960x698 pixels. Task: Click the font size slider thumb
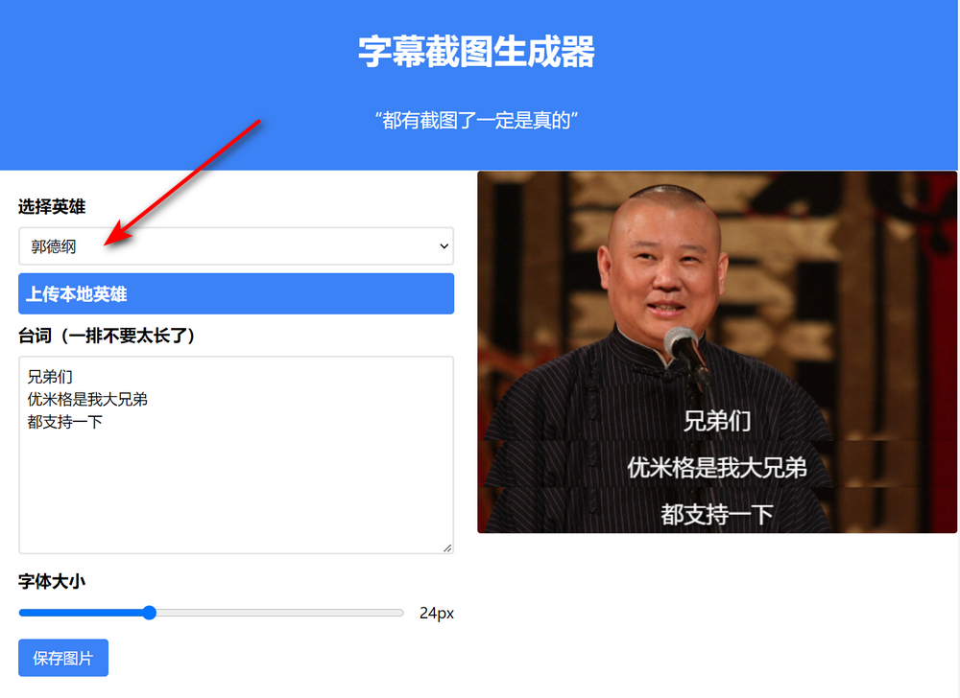pos(149,613)
